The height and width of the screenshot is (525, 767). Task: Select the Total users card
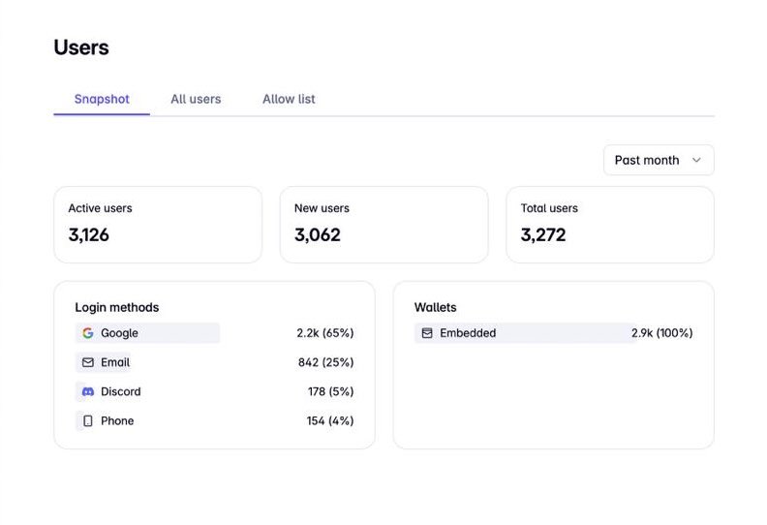coord(610,225)
